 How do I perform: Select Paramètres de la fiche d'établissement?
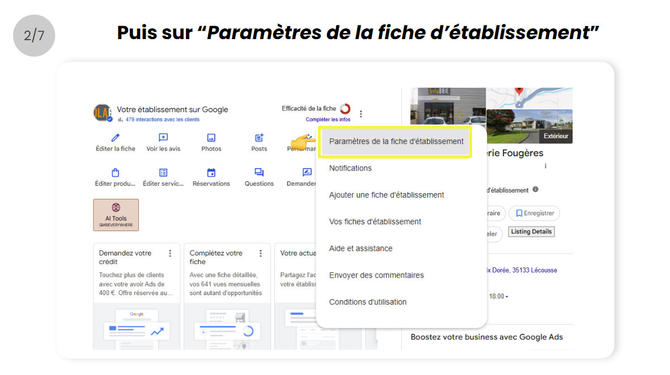point(396,142)
